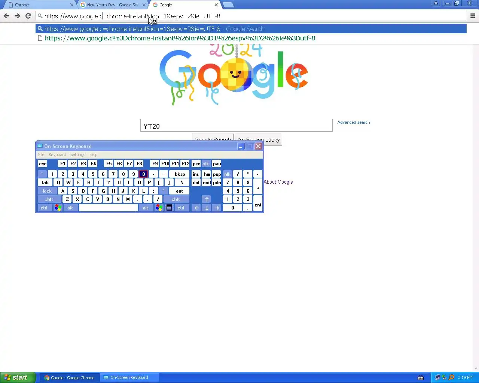Toggle the right shft key on the keyboard
Image resolution: width=479 pixels, height=383 pixels.
[176, 199]
